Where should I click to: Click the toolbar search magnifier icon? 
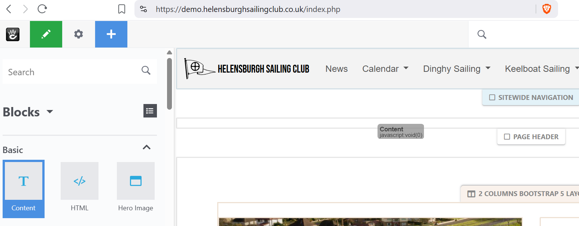click(x=482, y=34)
